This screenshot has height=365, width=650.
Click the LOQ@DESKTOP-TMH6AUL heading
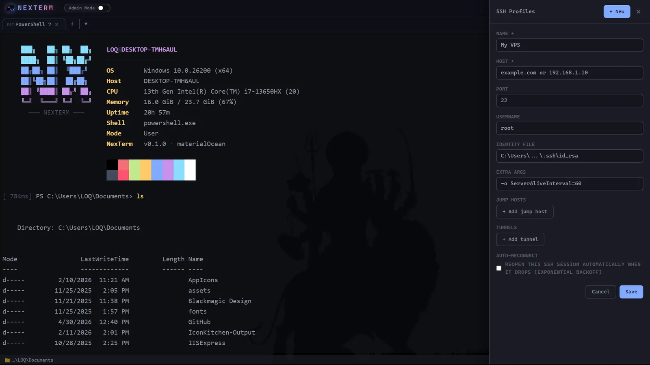tap(142, 50)
